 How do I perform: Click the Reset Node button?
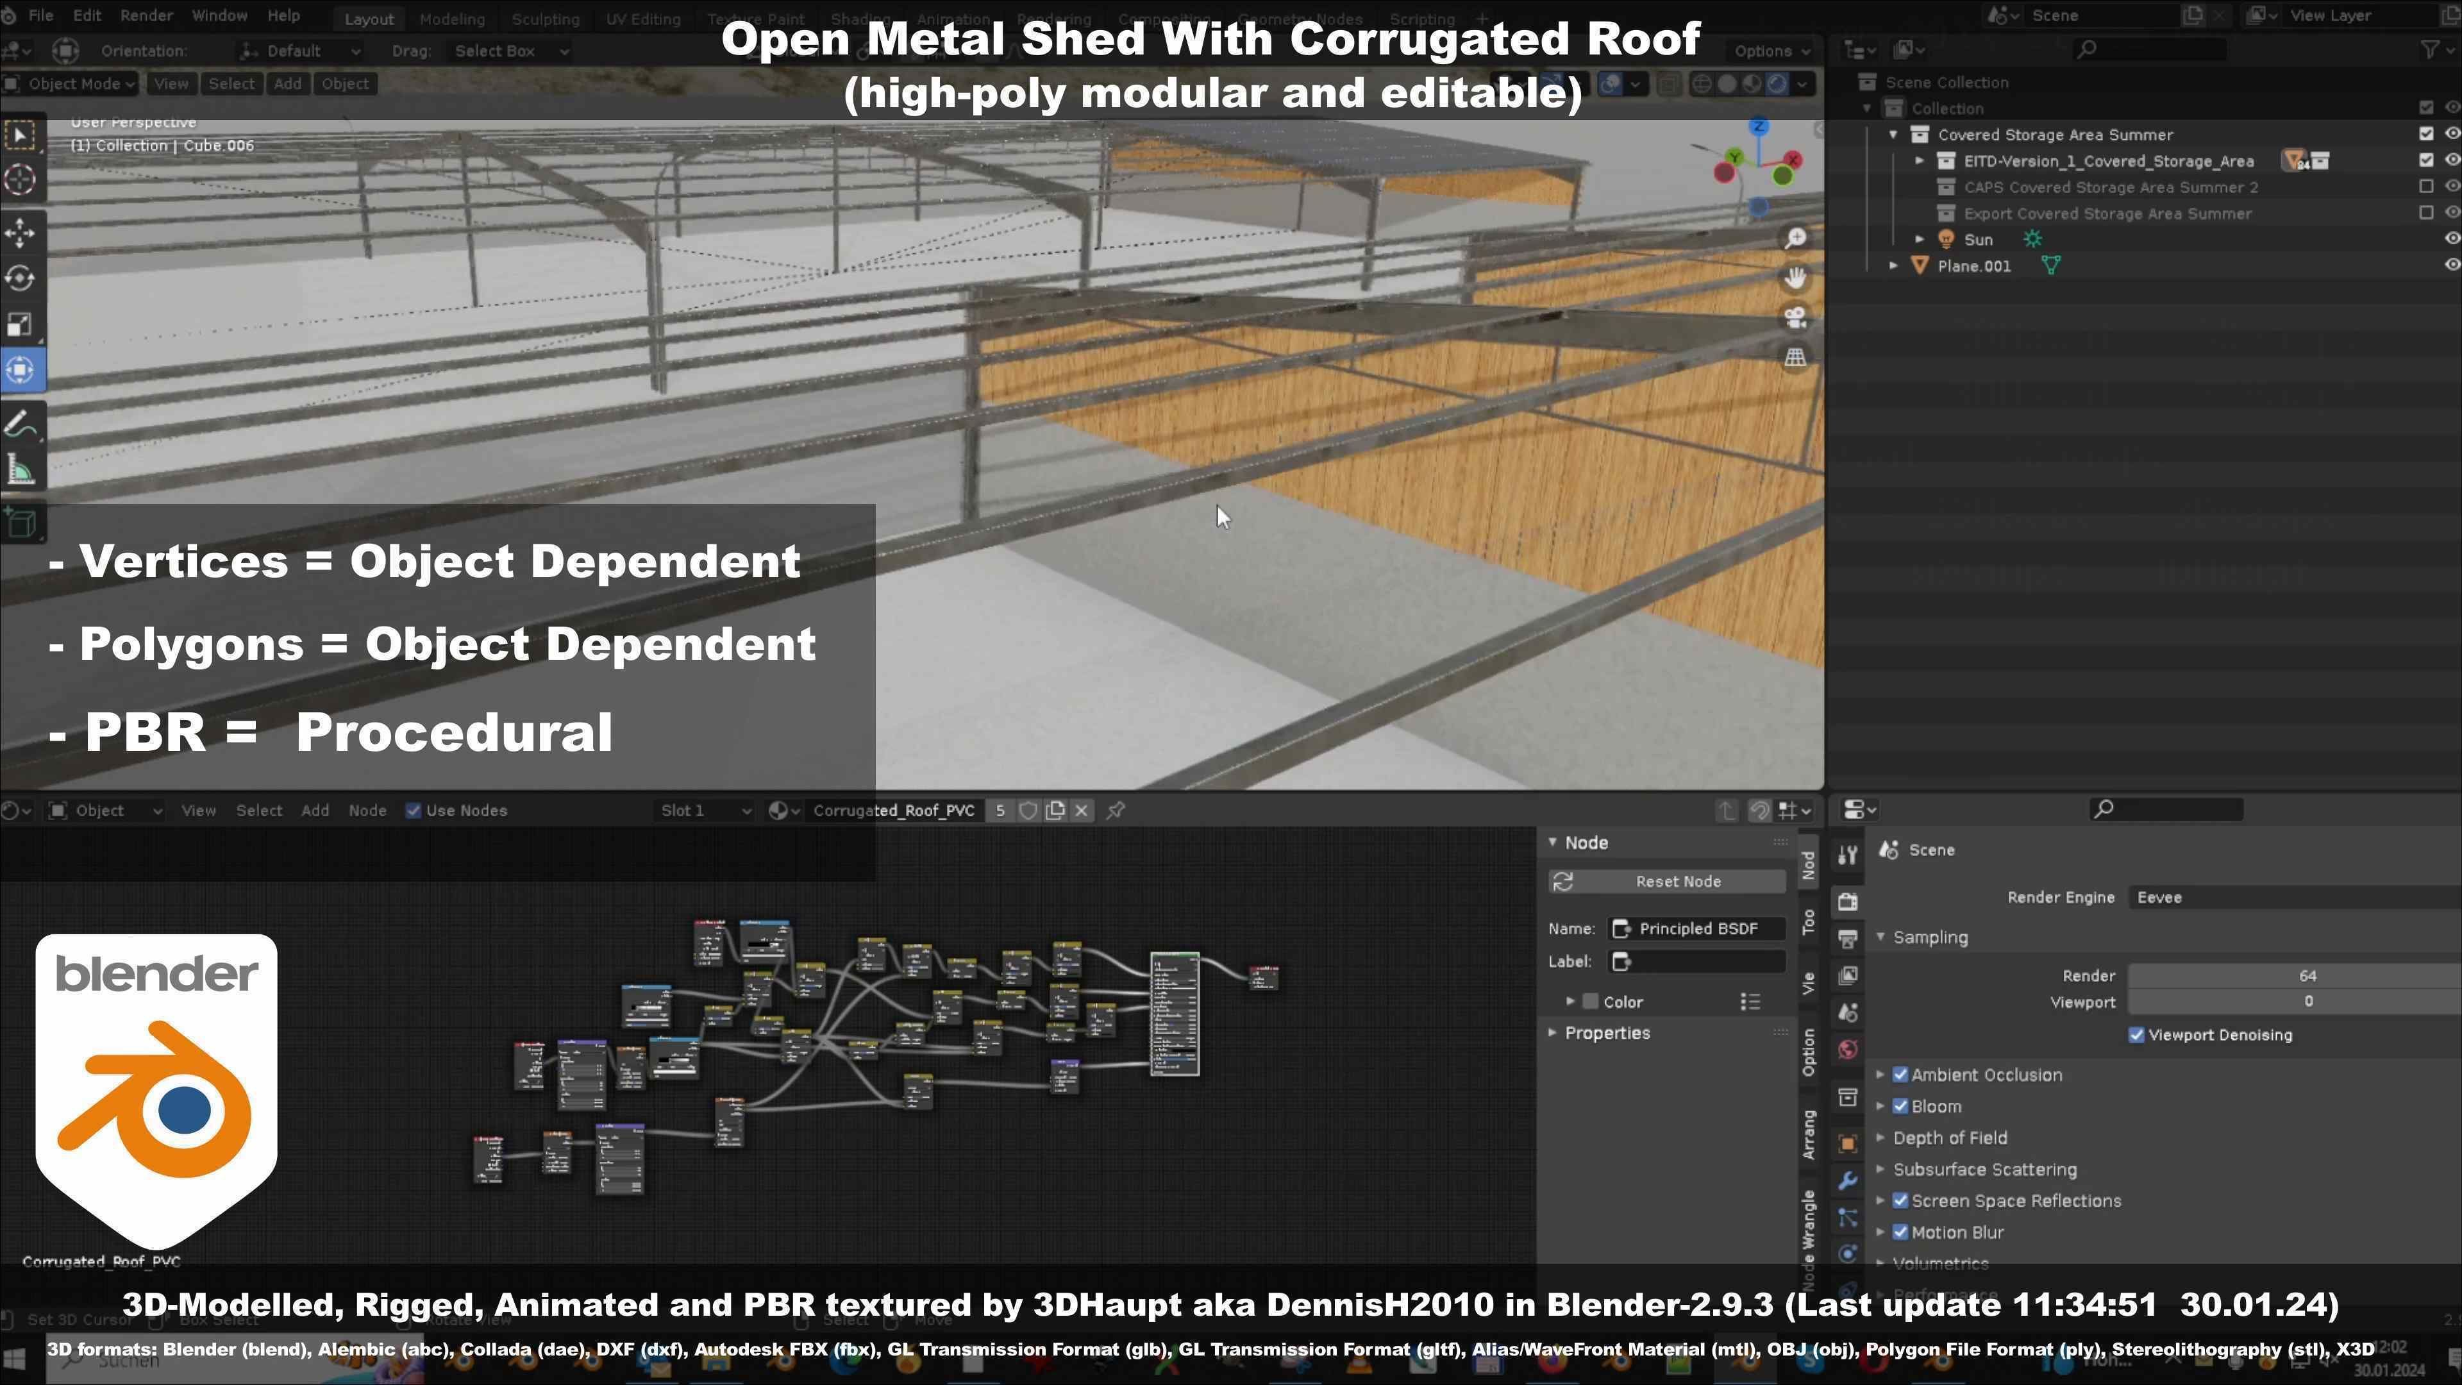pyautogui.click(x=1668, y=882)
